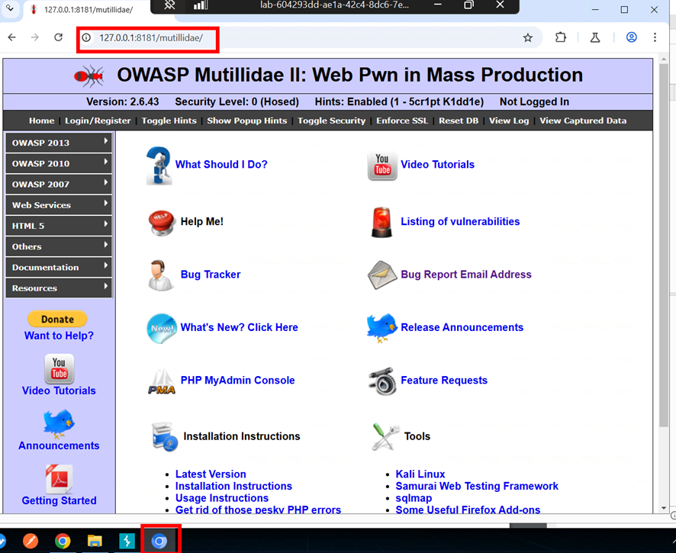
Task: Open the 'What Should I Do?' link
Action: (221, 165)
